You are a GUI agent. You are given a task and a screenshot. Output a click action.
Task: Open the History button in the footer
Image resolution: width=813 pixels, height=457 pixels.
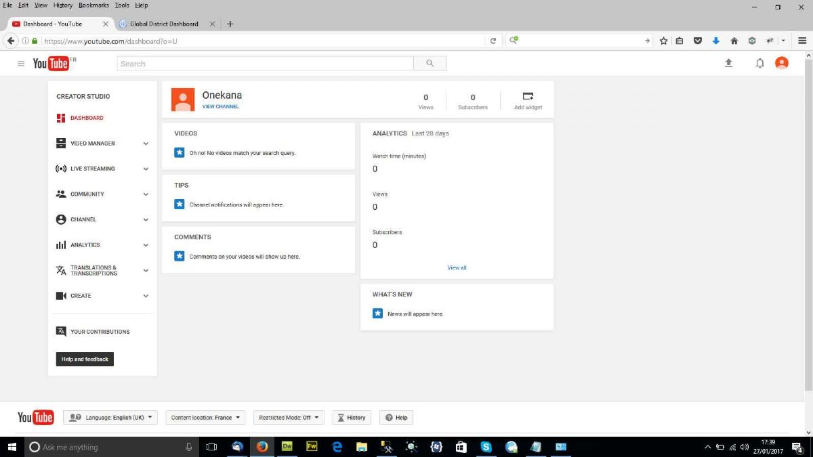[x=352, y=418]
